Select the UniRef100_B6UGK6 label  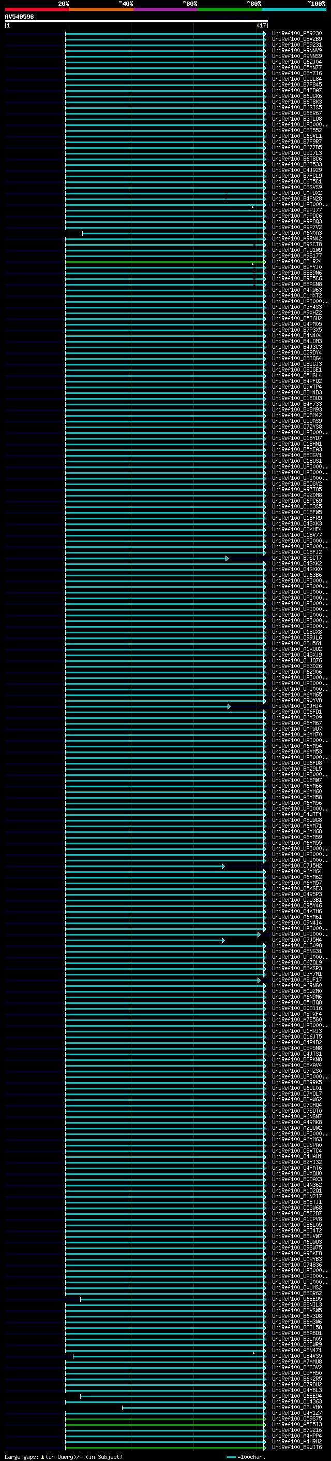tap(296, 96)
